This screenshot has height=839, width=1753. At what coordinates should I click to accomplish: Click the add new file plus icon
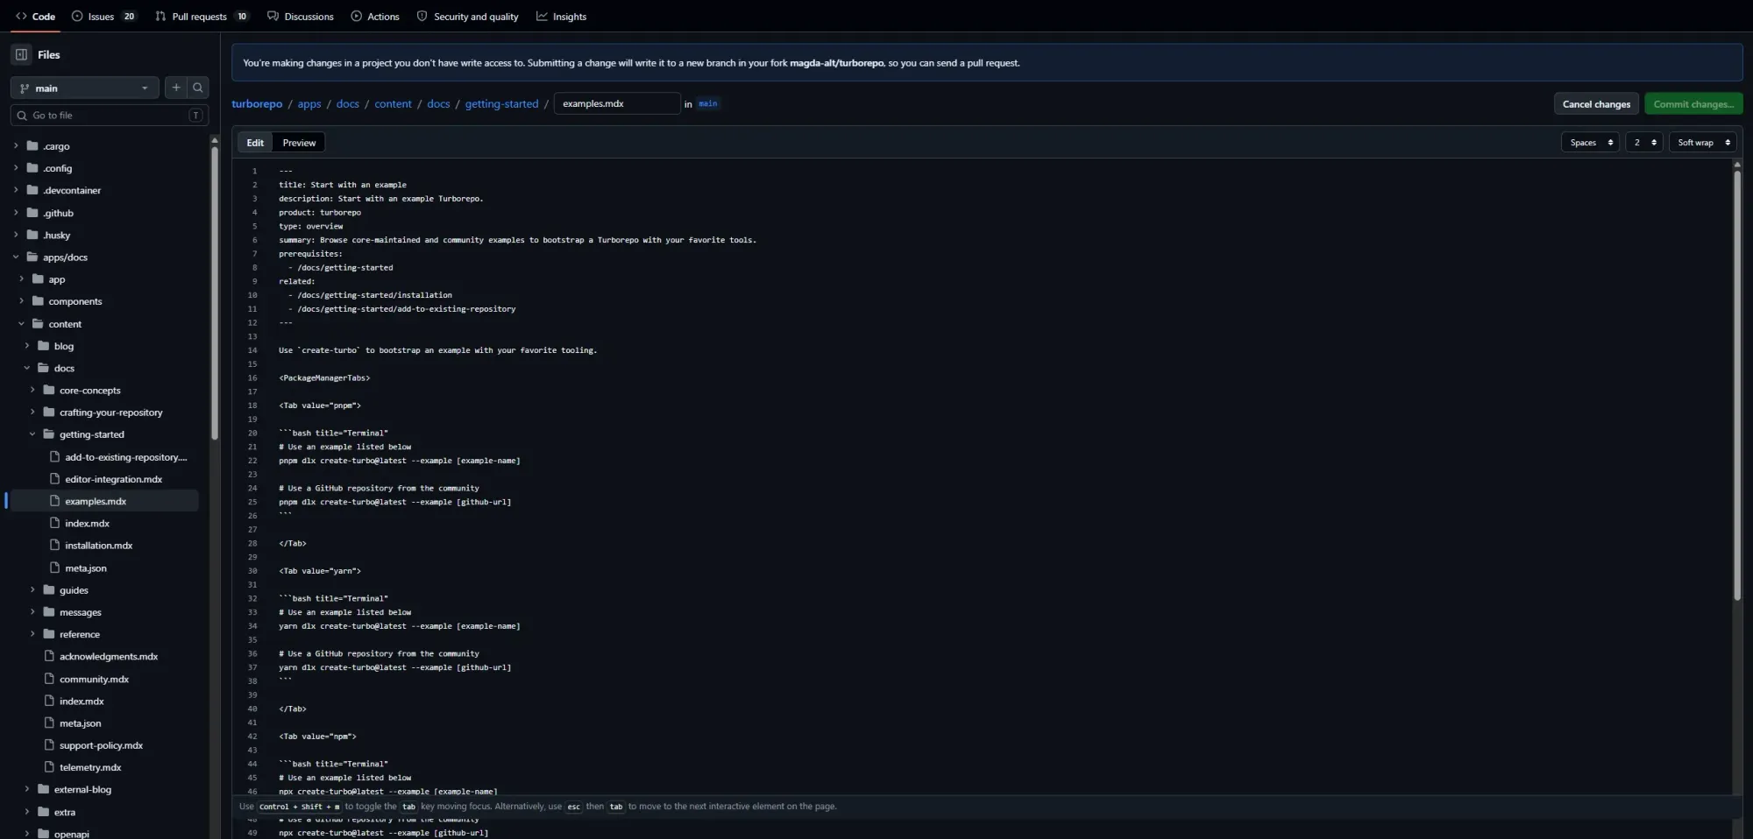pos(176,88)
